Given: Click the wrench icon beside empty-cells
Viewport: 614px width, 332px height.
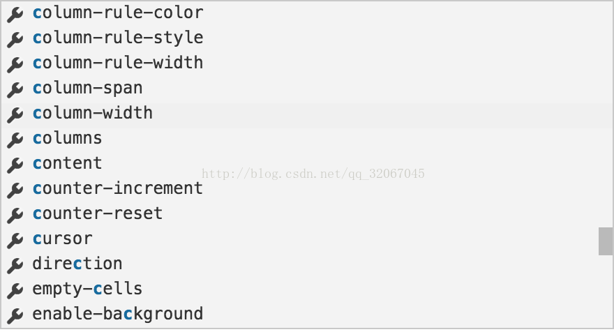Looking at the screenshot, I should 15,290.
